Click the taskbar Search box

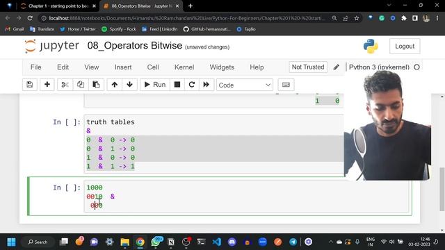[x=38, y=242]
